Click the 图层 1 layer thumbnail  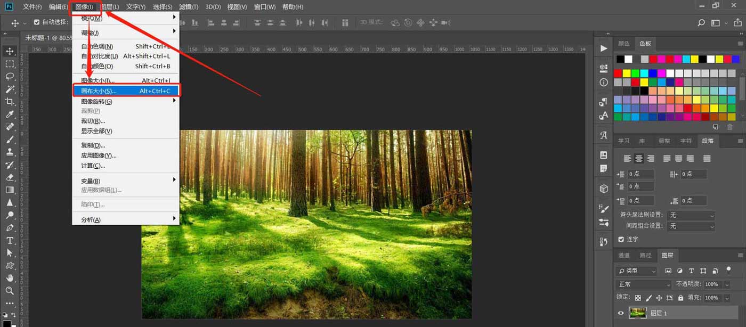pyautogui.click(x=637, y=313)
